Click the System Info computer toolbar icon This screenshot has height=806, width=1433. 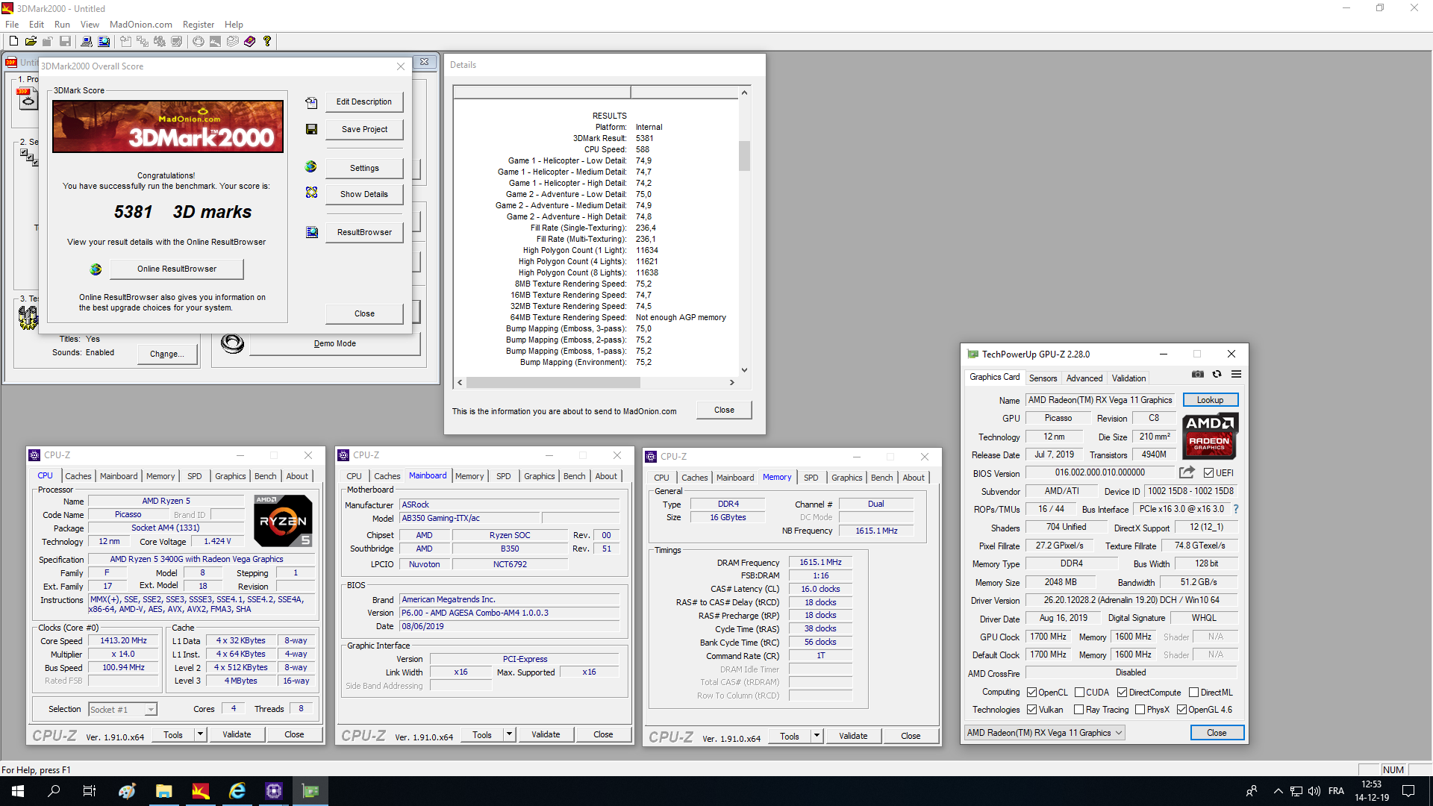pyautogui.click(x=87, y=42)
